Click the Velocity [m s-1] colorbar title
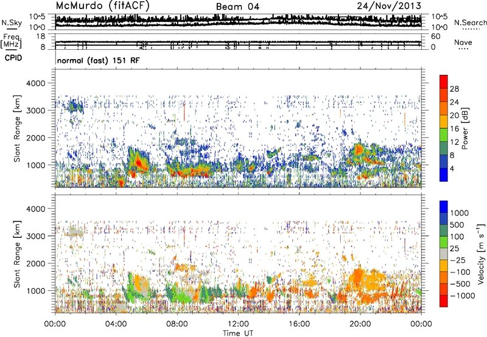487x337 pixels. (x=481, y=254)
